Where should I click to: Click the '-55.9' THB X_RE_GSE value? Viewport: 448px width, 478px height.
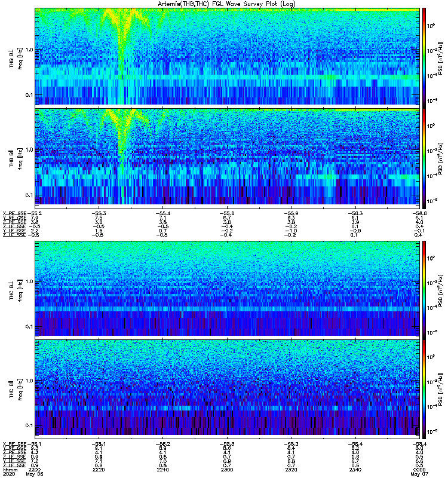click(x=291, y=213)
